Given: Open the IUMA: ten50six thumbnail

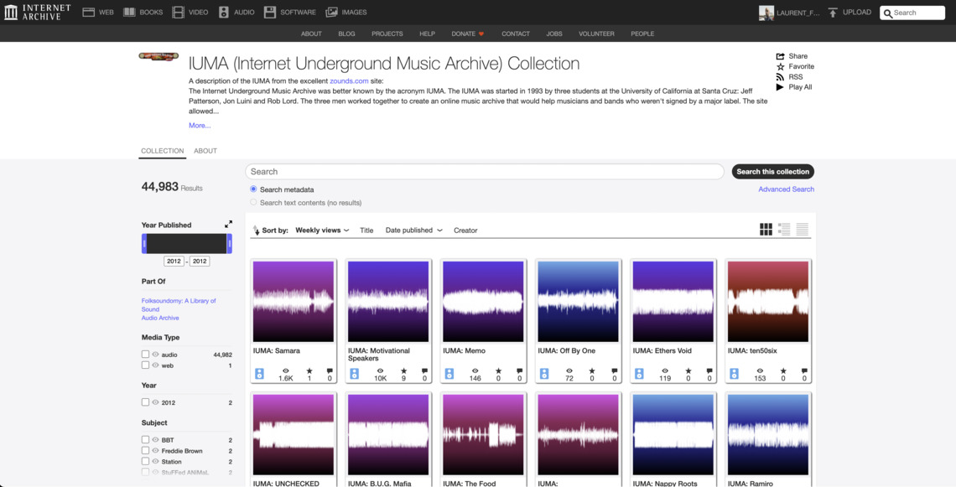Looking at the screenshot, I should pyautogui.click(x=768, y=302).
